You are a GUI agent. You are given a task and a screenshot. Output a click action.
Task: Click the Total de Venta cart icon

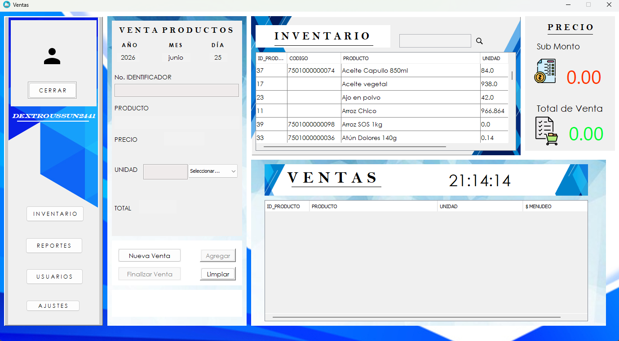(x=547, y=131)
